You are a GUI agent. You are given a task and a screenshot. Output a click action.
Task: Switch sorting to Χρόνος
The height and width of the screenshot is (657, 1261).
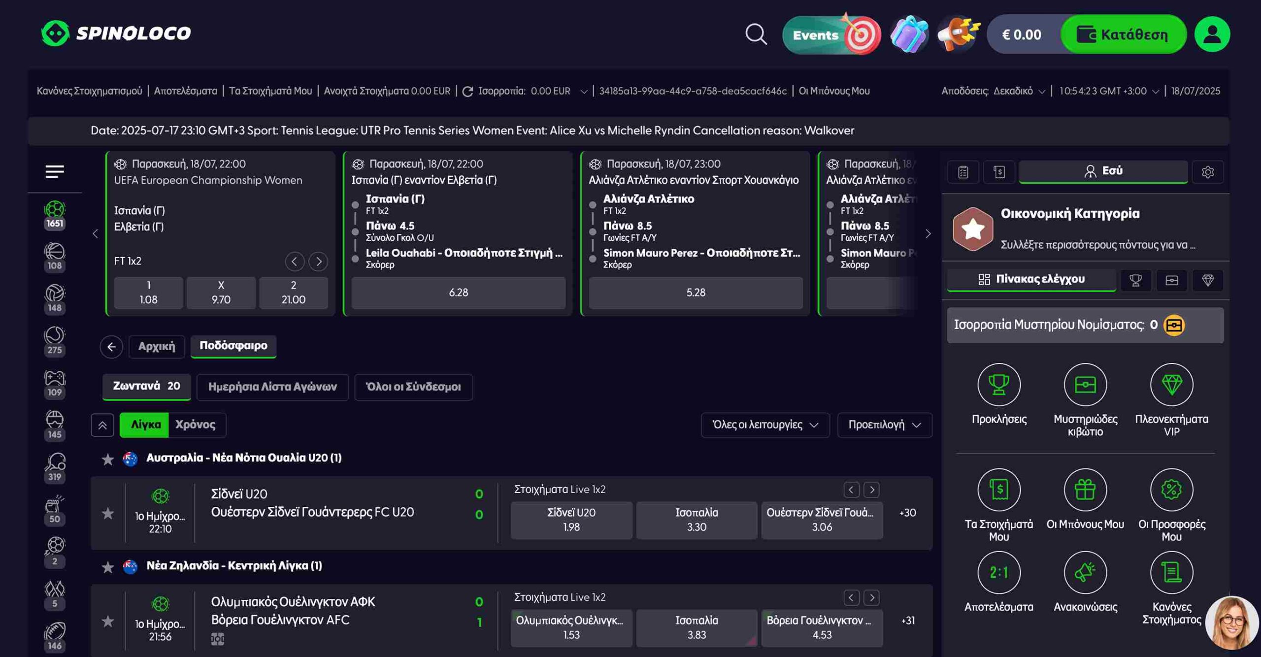pyautogui.click(x=196, y=425)
